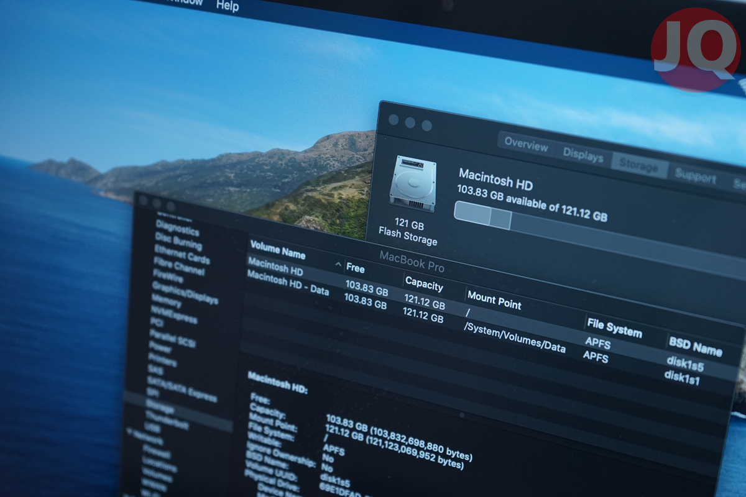Sort the table by Volume Name
This screenshot has height=497, width=746.
click(277, 250)
